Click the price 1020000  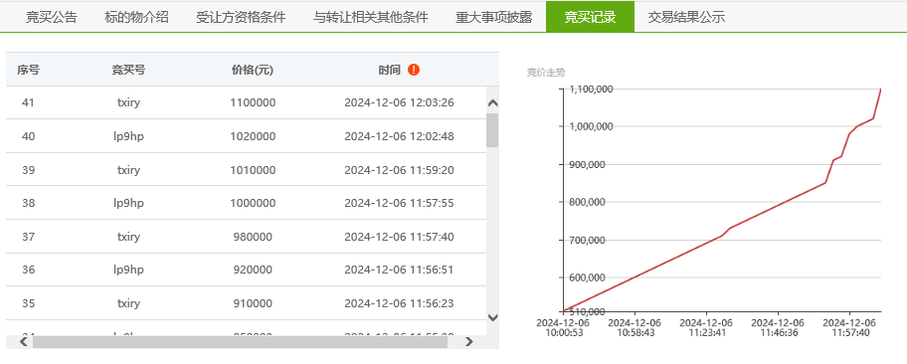(253, 136)
